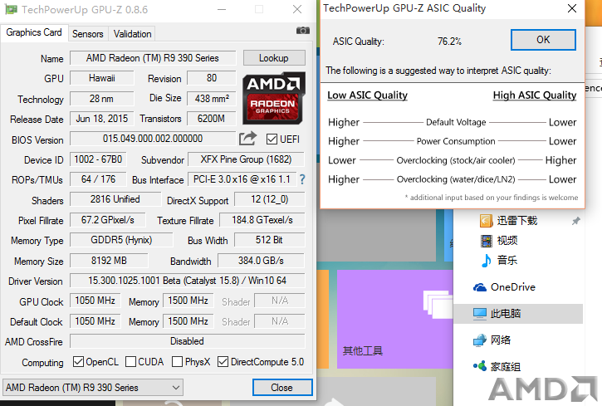This screenshot has height=406, width=602.
Task: Click the Default Clock 1050 MHz field
Action: click(x=95, y=321)
